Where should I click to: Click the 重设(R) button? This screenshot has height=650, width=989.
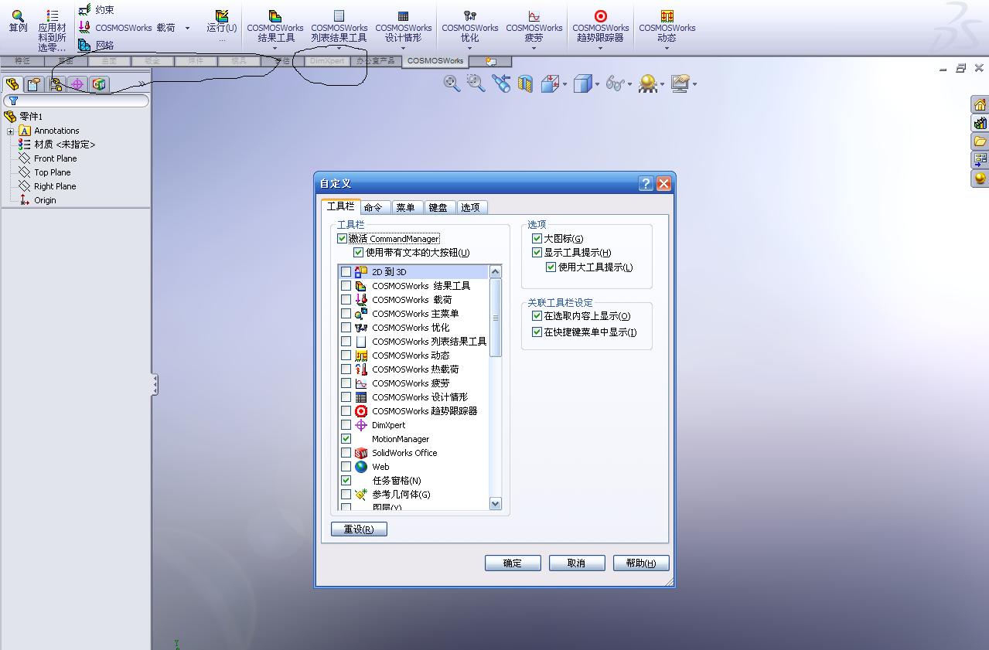pos(359,529)
